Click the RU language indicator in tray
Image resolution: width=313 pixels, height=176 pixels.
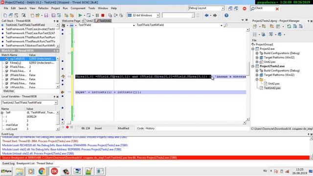265,171
